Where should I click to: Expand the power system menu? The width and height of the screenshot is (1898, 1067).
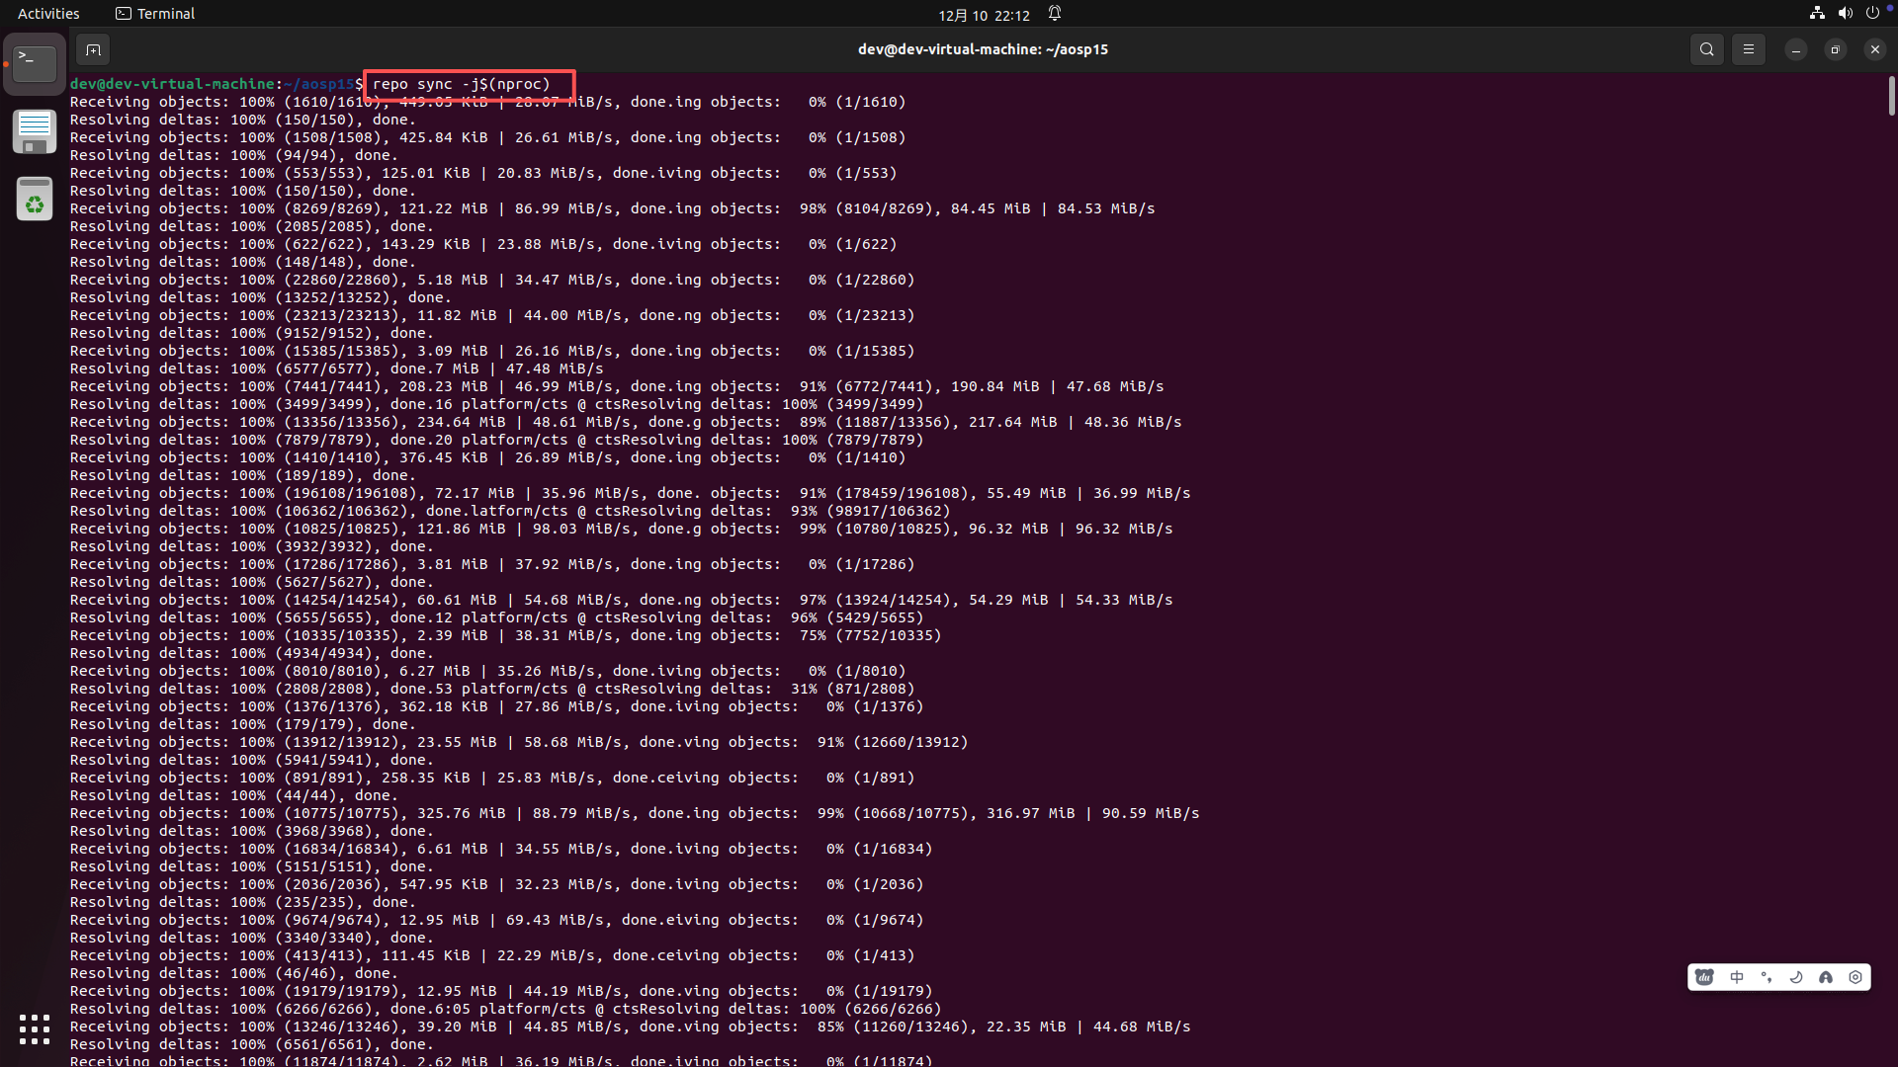(x=1872, y=14)
